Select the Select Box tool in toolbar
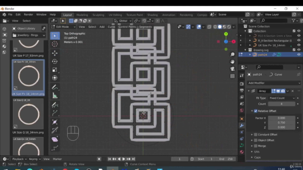This screenshot has height=170, width=303. click(55, 36)
